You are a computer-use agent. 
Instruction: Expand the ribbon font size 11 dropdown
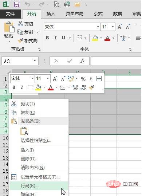click(x=113, y=27)
